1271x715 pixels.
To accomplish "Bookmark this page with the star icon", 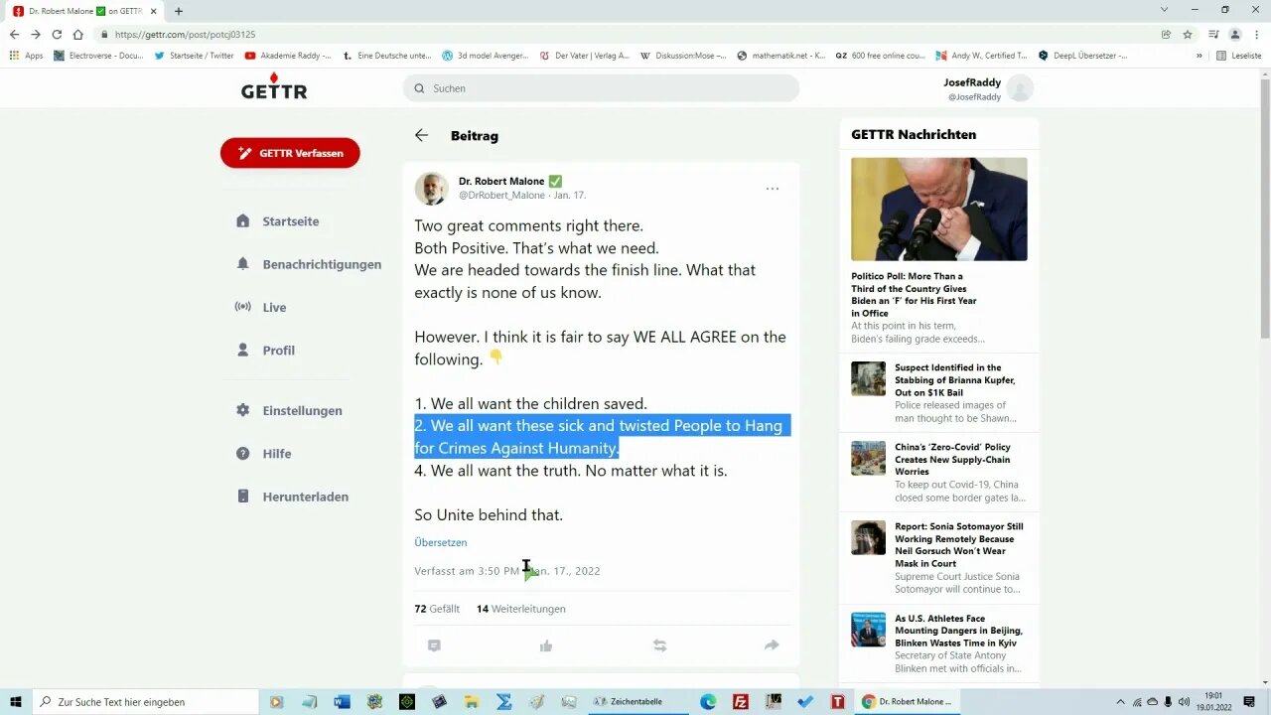I will point(1188,35).
